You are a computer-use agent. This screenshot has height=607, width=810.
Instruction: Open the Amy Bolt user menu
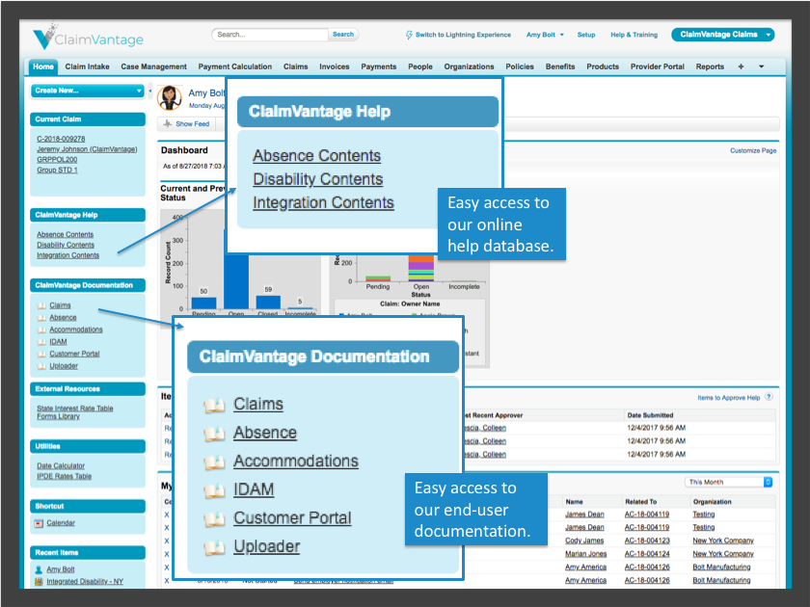point(540,35)
